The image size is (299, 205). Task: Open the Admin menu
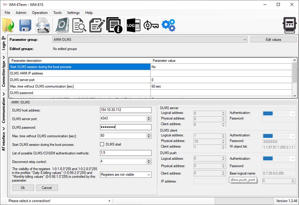pos(21,13)
